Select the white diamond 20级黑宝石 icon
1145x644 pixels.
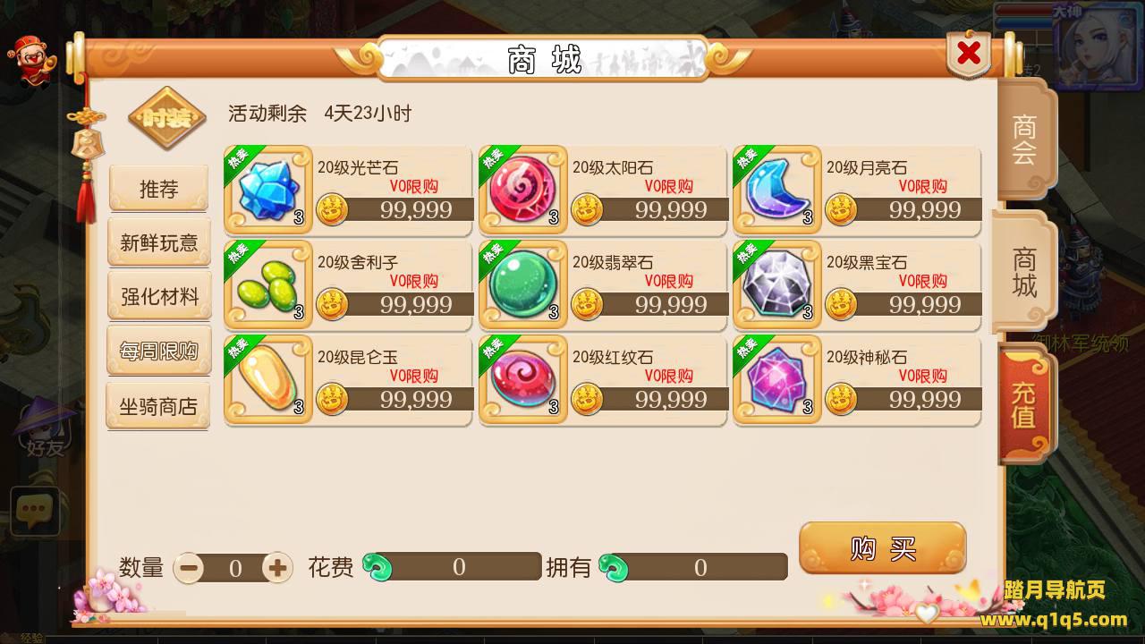pyautogui.click(x=776, y=284)
